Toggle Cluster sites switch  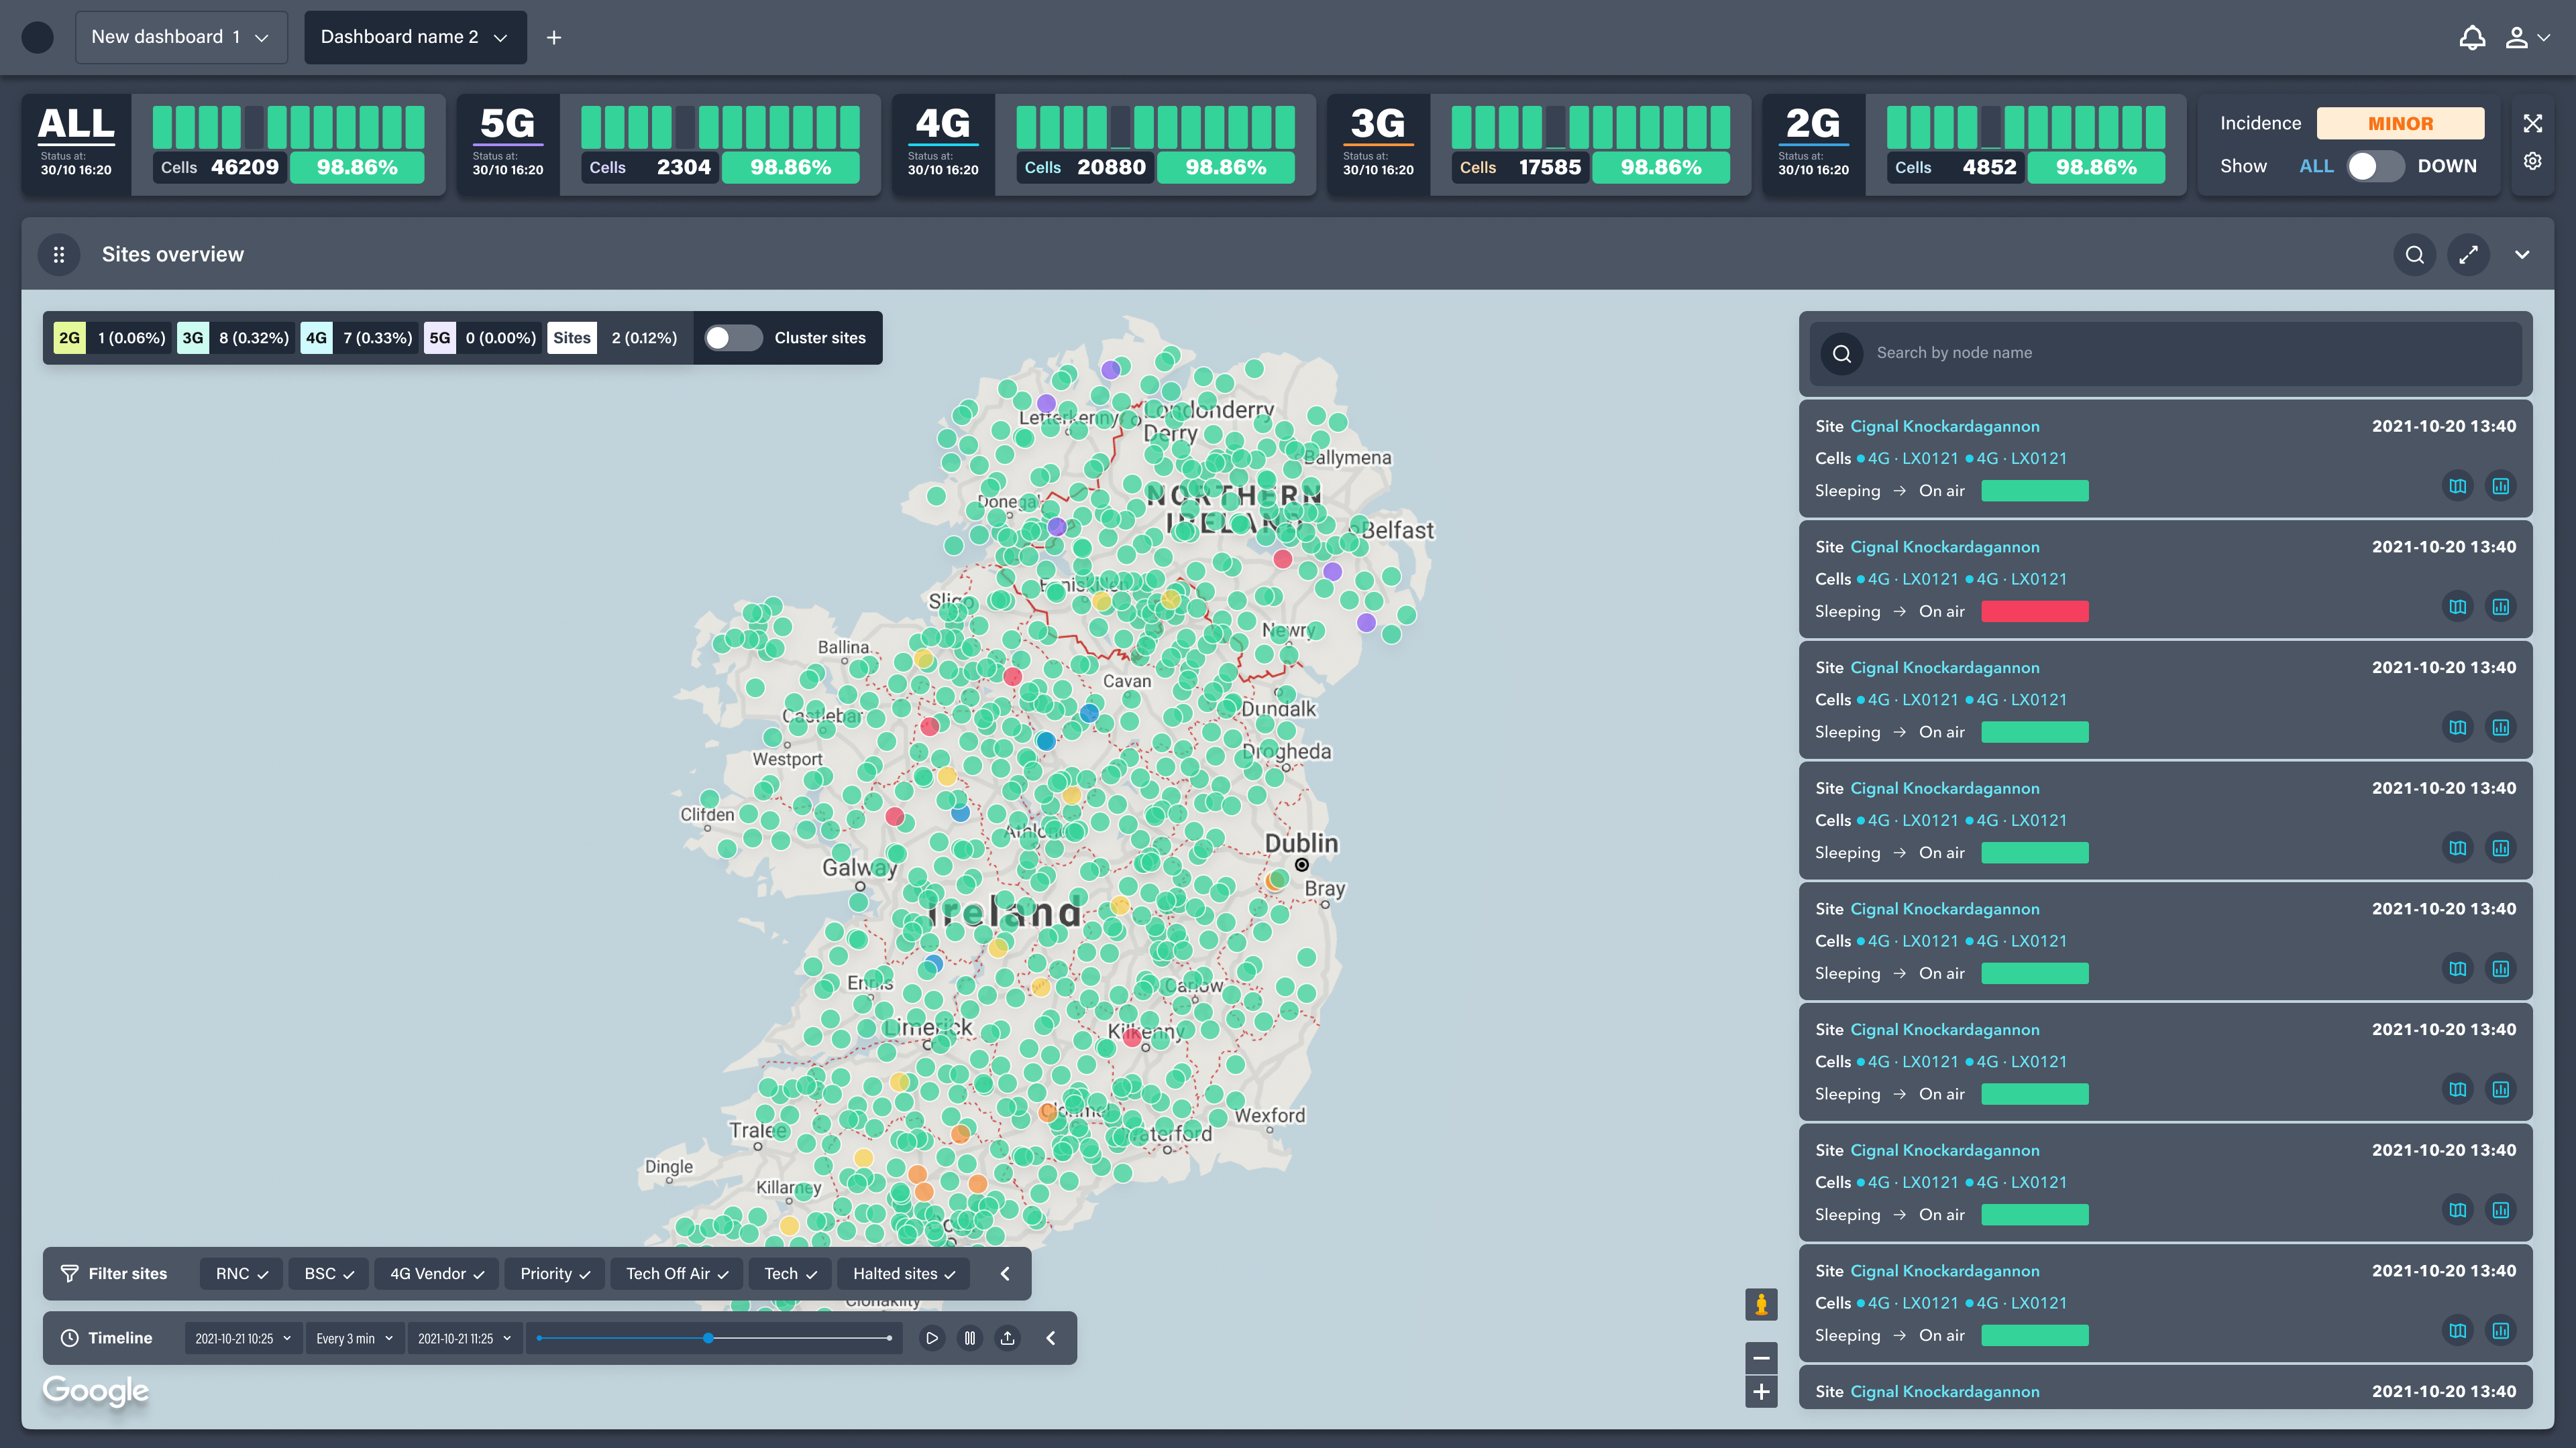(732, 338)
